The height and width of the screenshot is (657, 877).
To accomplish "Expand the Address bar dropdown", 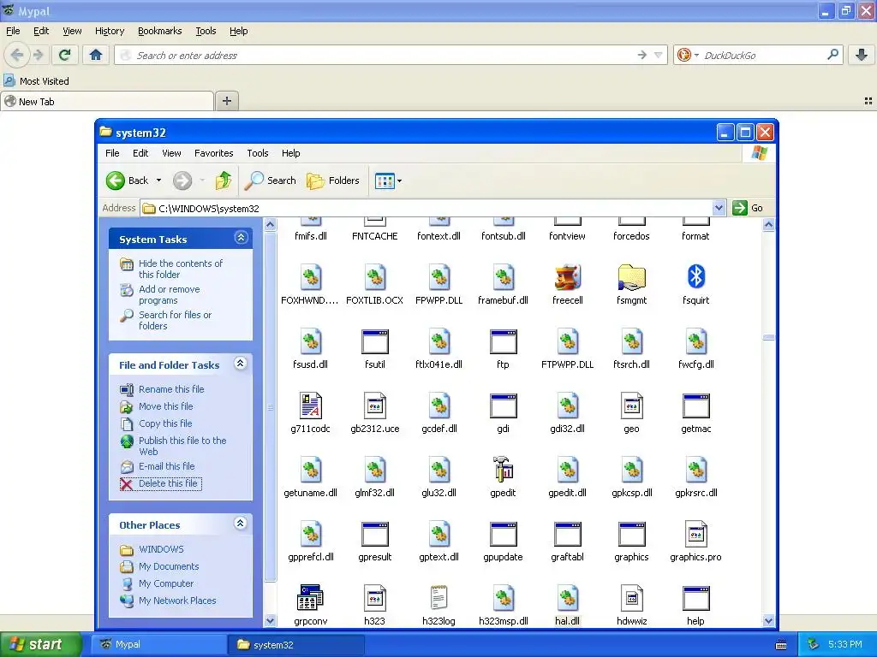I will [x=719, y=208].
